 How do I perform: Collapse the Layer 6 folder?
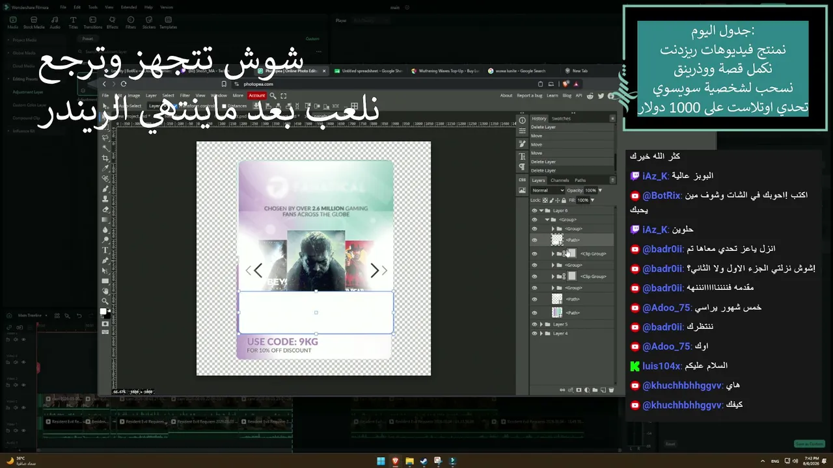pyautogui.click(x=541, y=211)
